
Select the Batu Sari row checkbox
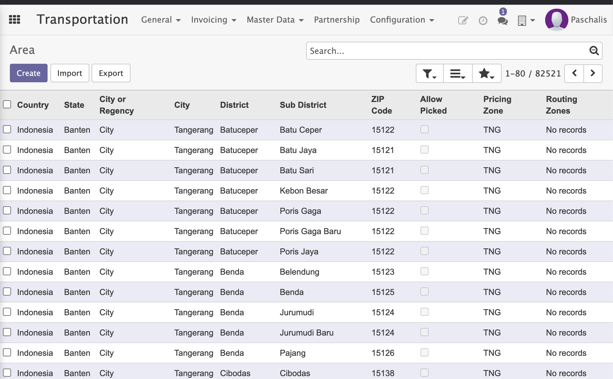(x=7, y=170)
